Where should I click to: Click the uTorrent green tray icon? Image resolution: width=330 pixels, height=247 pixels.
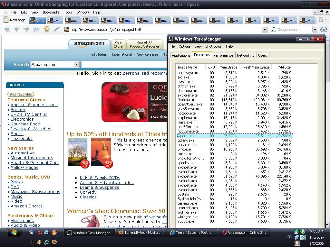[x=303, y=231]
